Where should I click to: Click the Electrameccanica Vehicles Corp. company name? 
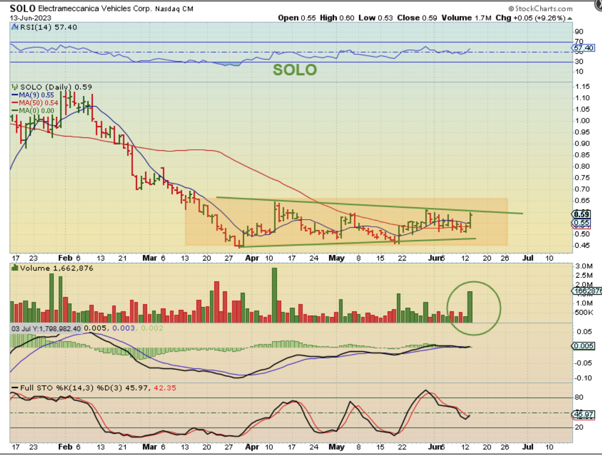tap(95, 9)
